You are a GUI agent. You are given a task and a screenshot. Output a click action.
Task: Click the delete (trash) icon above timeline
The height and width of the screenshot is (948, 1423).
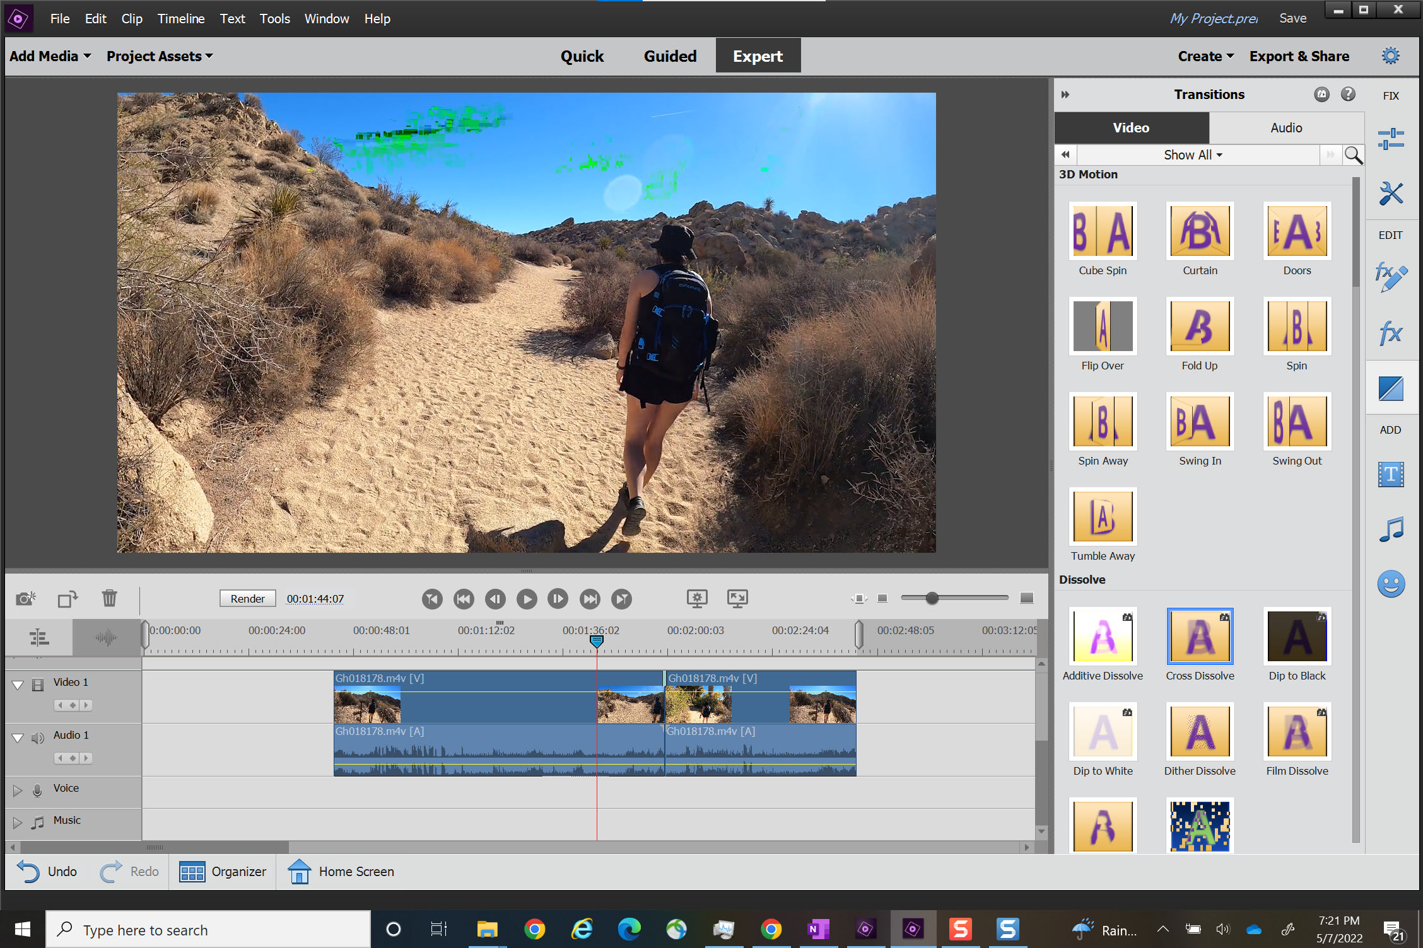(x=109, y=598)
